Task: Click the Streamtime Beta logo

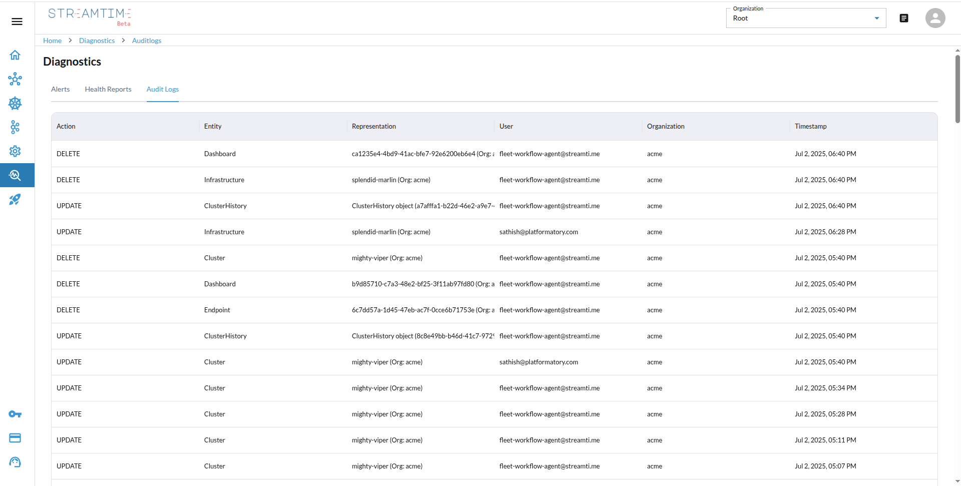Action: pos(90,17)
